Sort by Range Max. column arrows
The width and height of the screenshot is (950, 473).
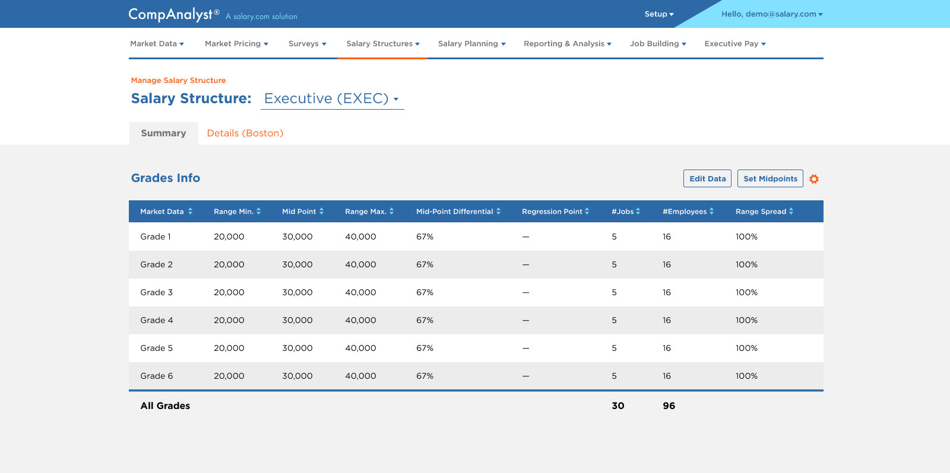tap(391, 212)
